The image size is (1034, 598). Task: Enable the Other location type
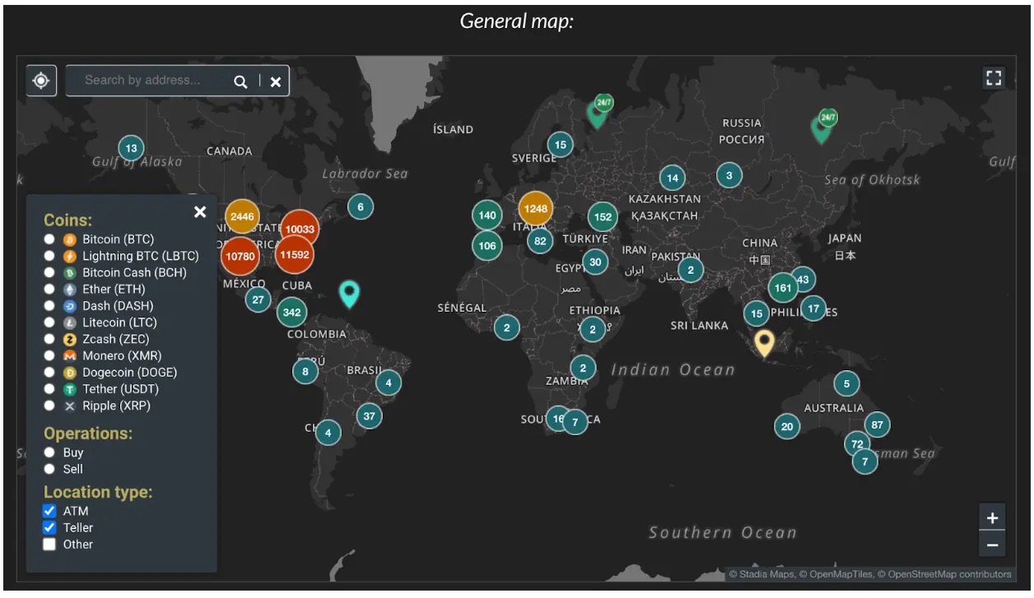49,544
